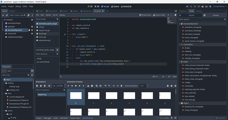This screenshot has height=120, width=228.
Task: Add frames from file folder icon
Action: coord(88,86)
